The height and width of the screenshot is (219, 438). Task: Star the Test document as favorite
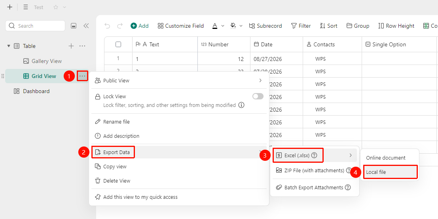pos(55,7)
